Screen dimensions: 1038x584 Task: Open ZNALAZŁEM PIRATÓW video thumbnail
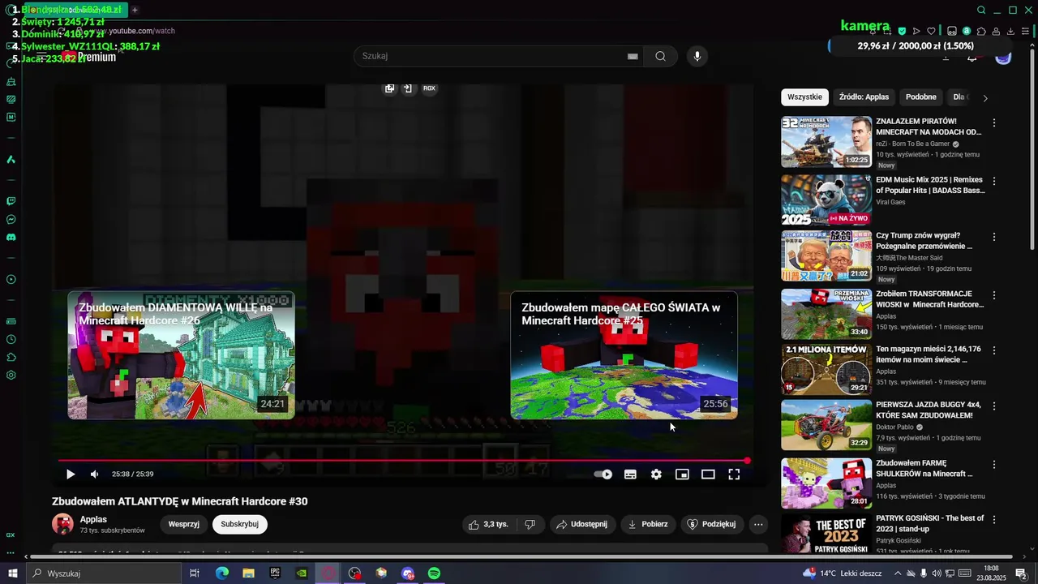pyautogui.click(x=826, y=142)
